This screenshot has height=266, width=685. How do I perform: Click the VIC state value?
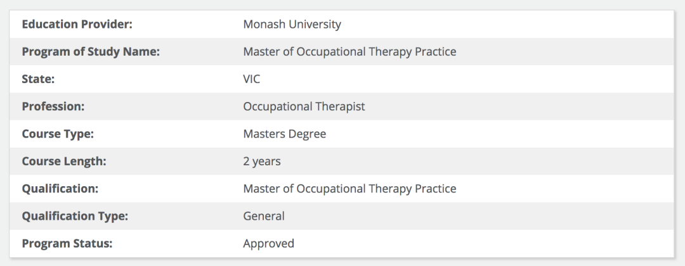252,79
